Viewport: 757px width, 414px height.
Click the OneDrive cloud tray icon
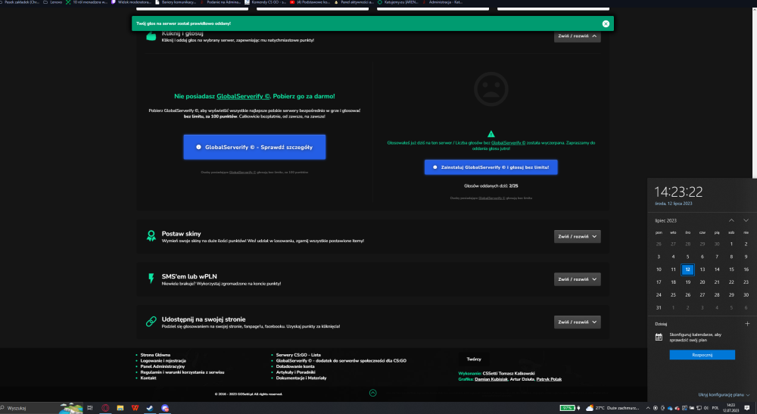coord(670,408)
